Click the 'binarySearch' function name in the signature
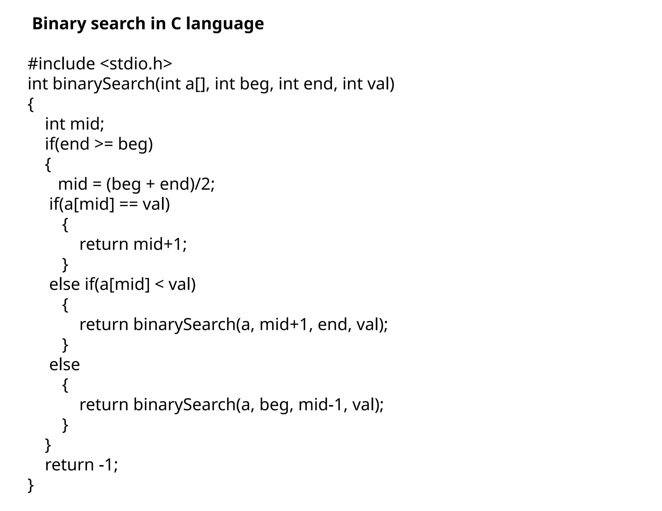This screenshot has height=511, width=662. click(x=103, y=84)
